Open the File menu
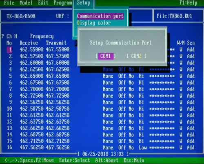Screen dimensions: 204x164 pos(9,3)
